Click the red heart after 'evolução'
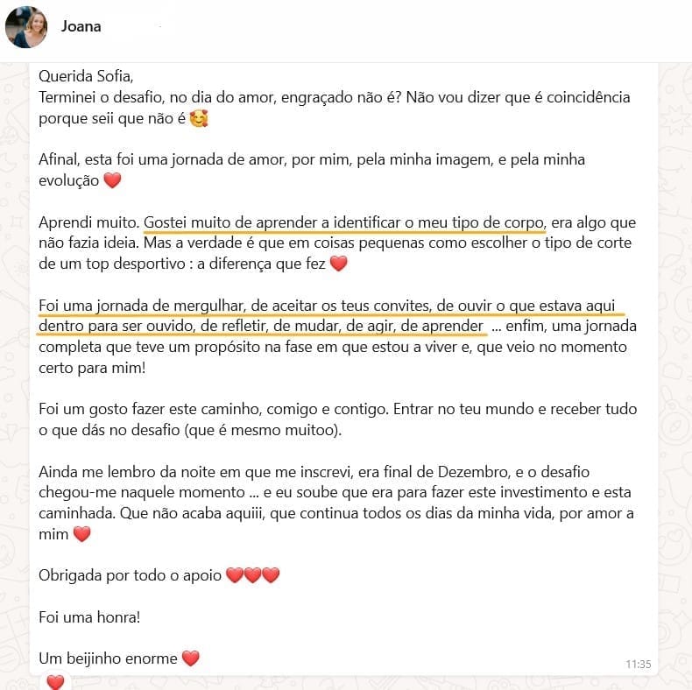The width and height of the screenshot is (692, 690). (112, 180)
